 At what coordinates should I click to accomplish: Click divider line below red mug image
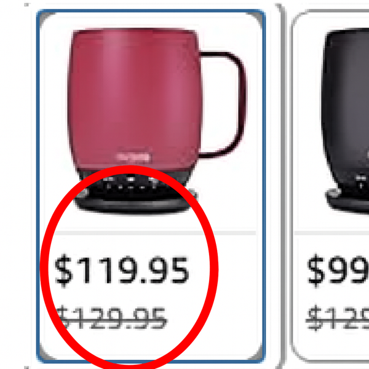click(156, 233)
